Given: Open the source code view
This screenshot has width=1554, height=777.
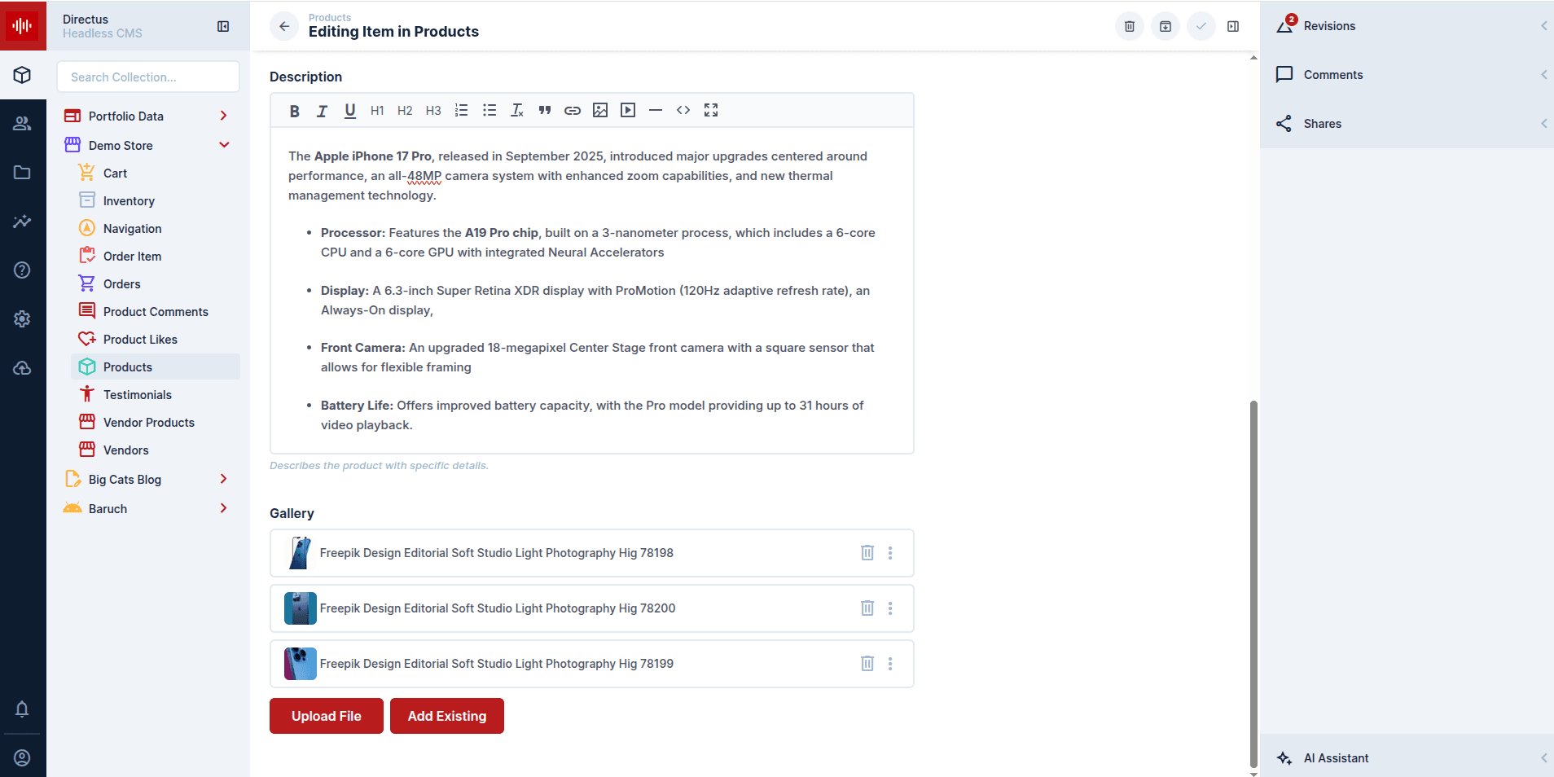Looking at the screenshot, I should [x=683, y=111].
